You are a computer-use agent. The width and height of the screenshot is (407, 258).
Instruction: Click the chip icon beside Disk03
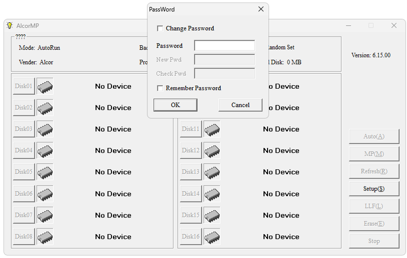click(x=45, y=129)
